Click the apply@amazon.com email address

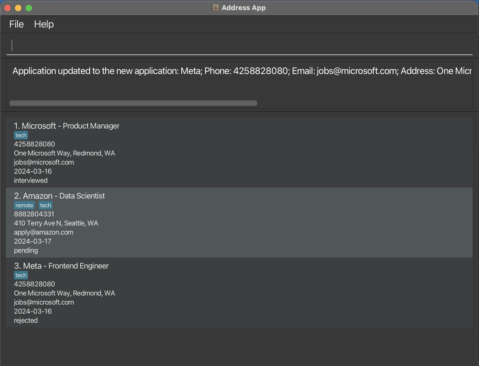pos(44,232)
